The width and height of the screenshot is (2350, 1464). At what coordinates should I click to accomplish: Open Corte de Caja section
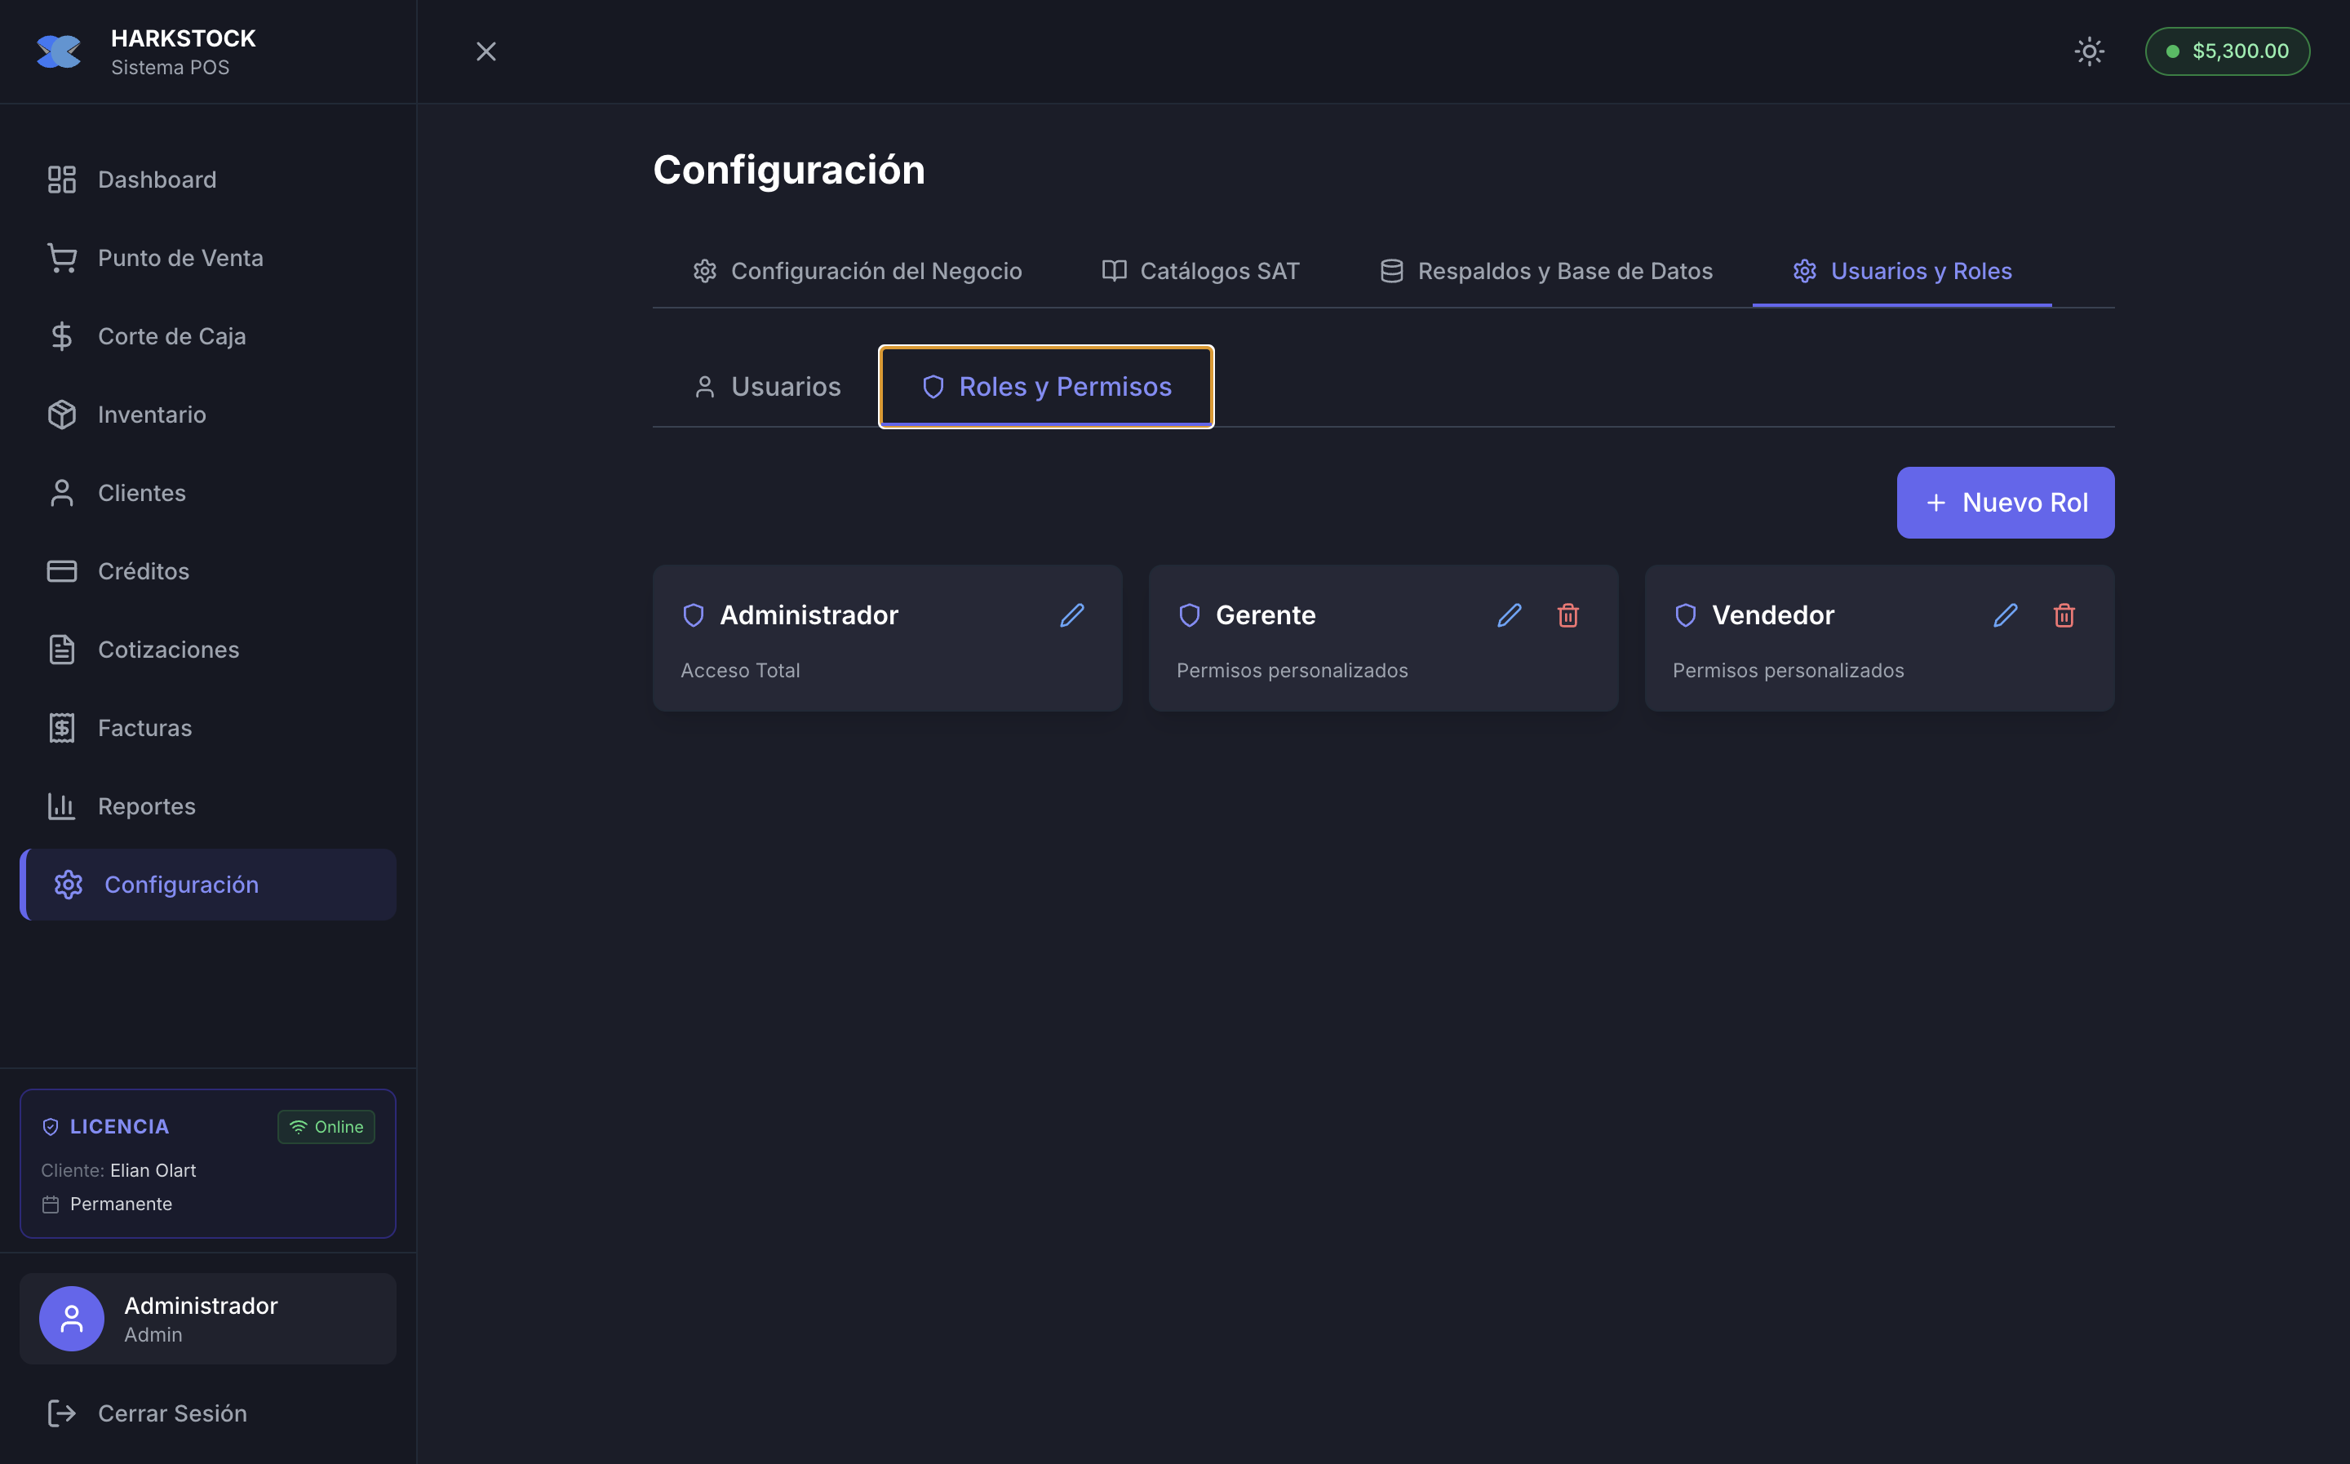[x=171, y=336]
